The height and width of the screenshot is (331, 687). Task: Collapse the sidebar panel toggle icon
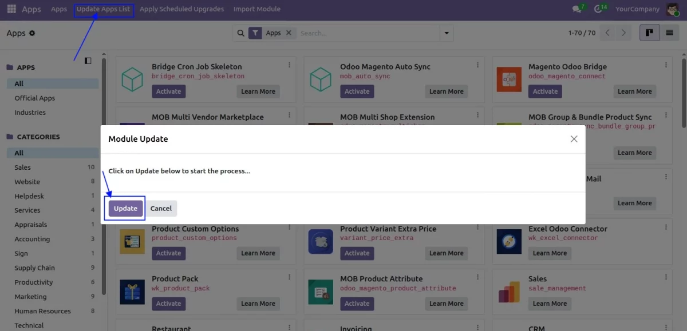88,61
